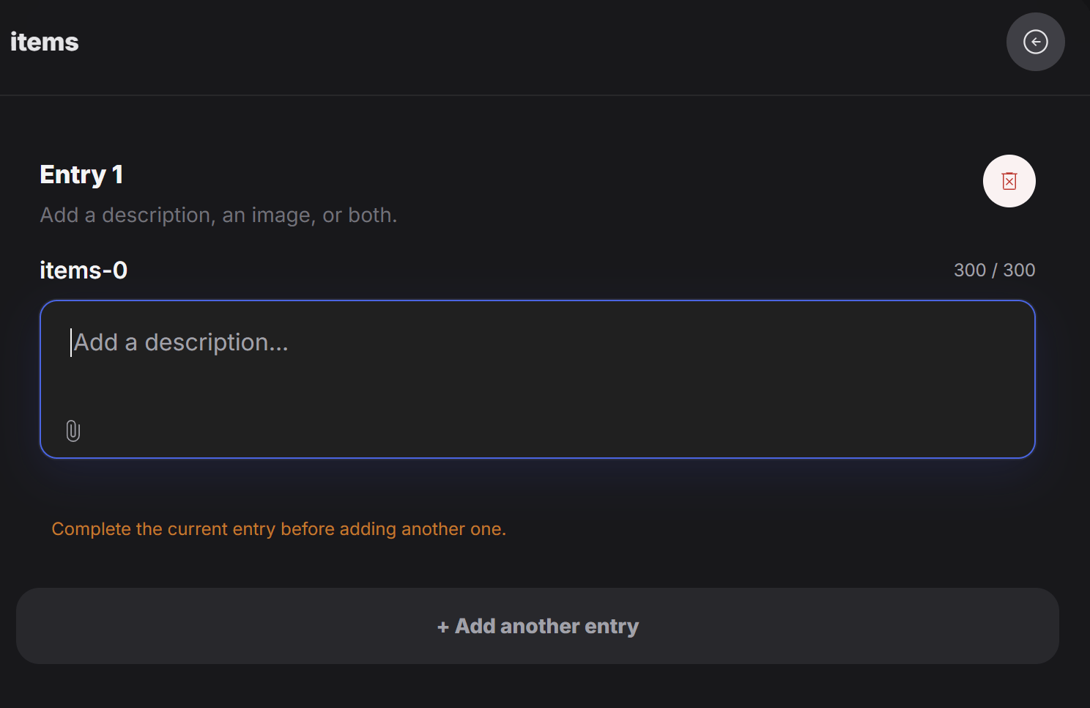Select the "items" page title
1090x708 pixels.
(44, 42)
